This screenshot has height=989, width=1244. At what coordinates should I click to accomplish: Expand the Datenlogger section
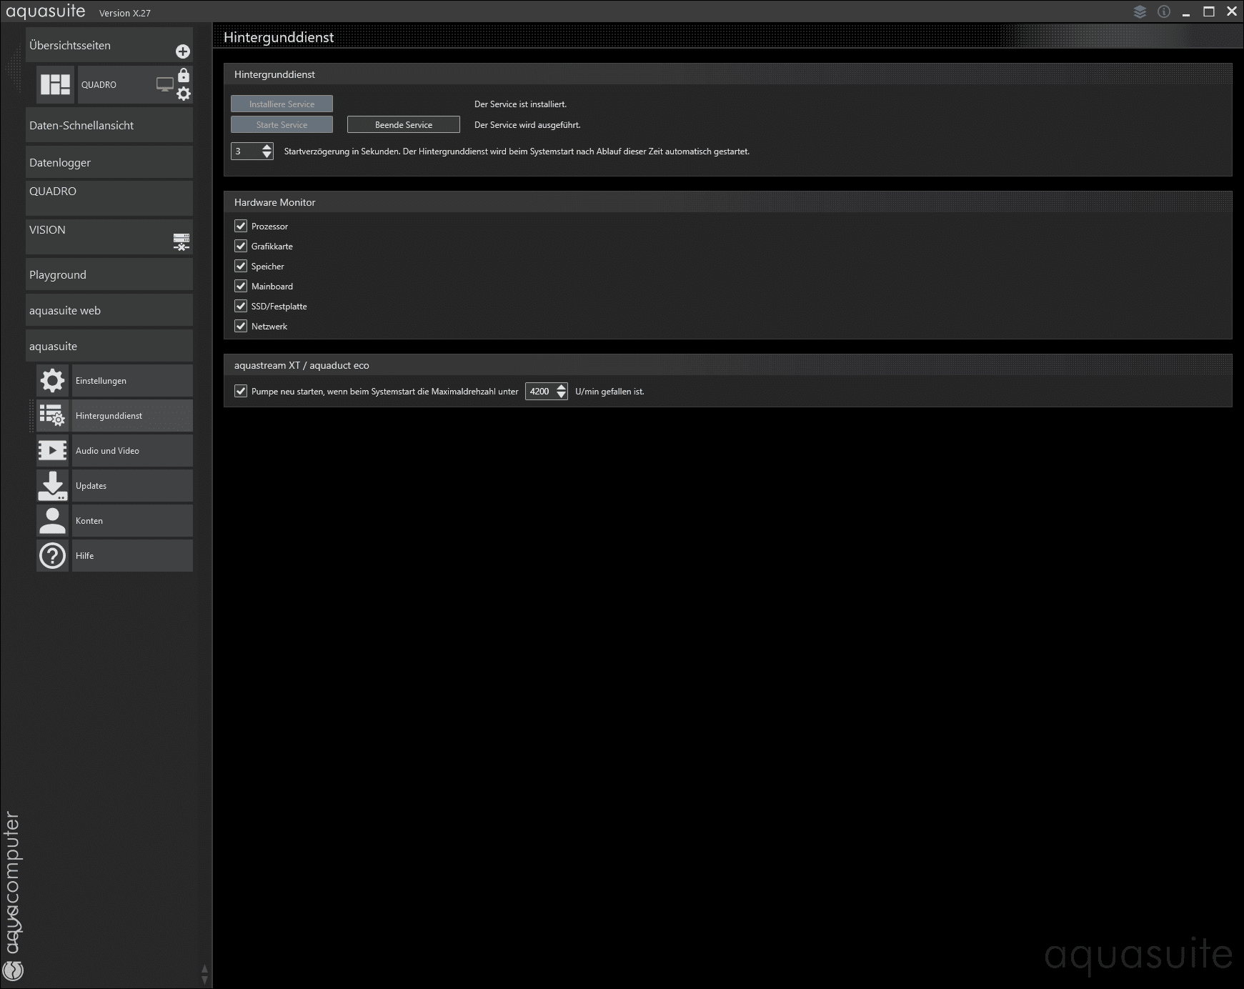point(109,162)
